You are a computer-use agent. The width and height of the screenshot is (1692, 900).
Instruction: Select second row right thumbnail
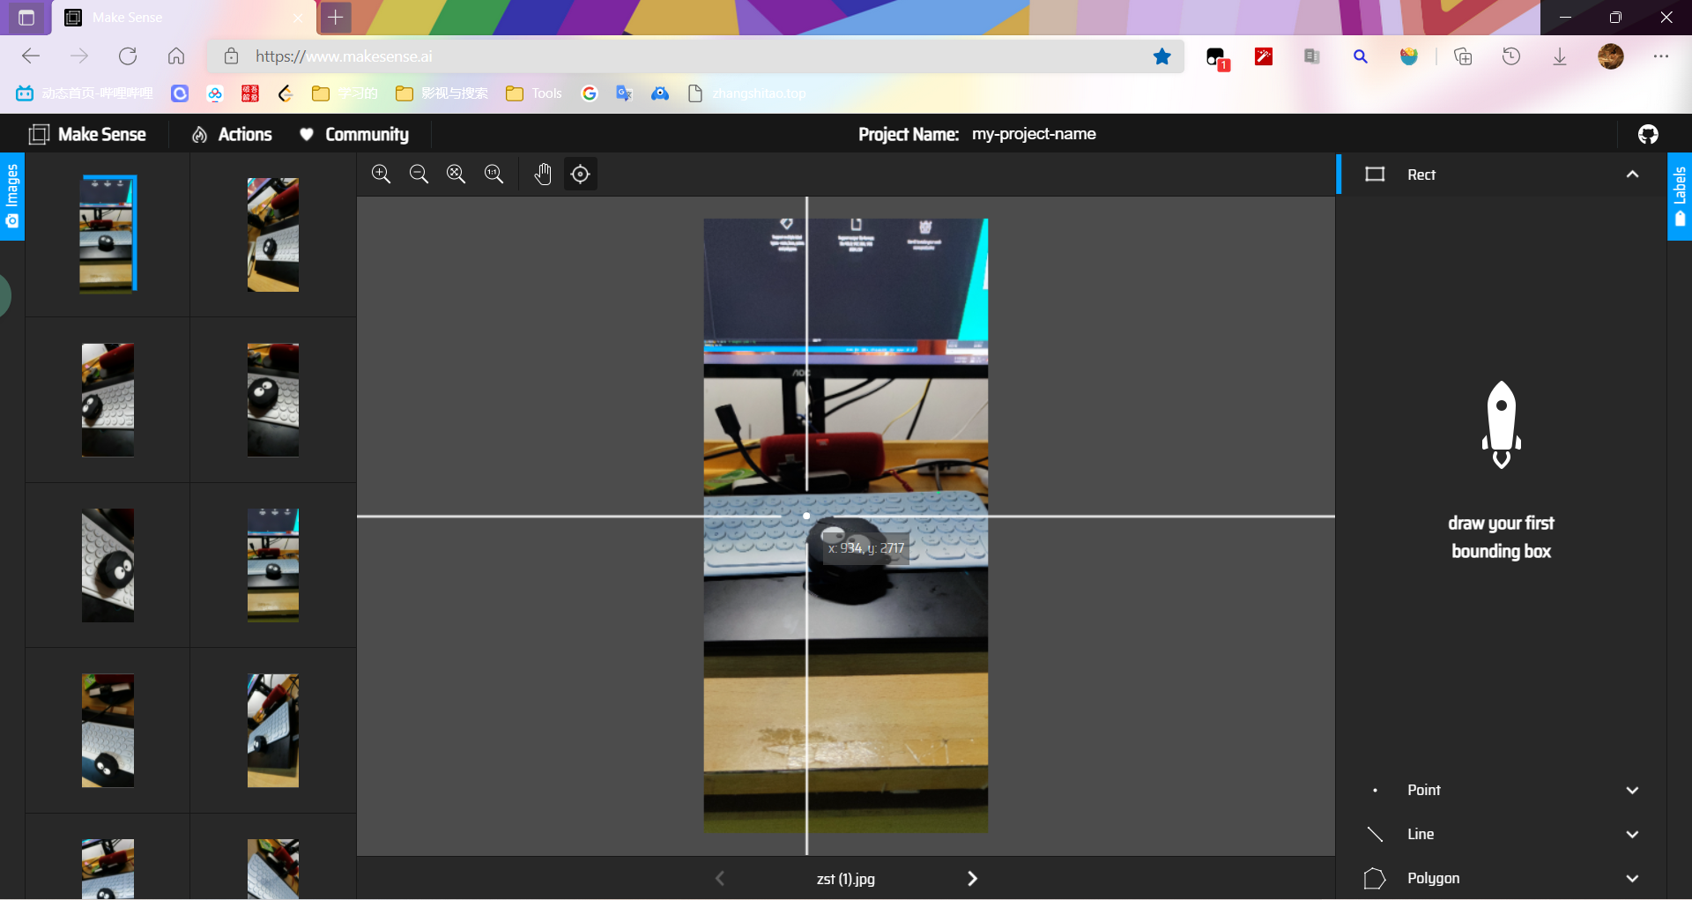[273, 400]
